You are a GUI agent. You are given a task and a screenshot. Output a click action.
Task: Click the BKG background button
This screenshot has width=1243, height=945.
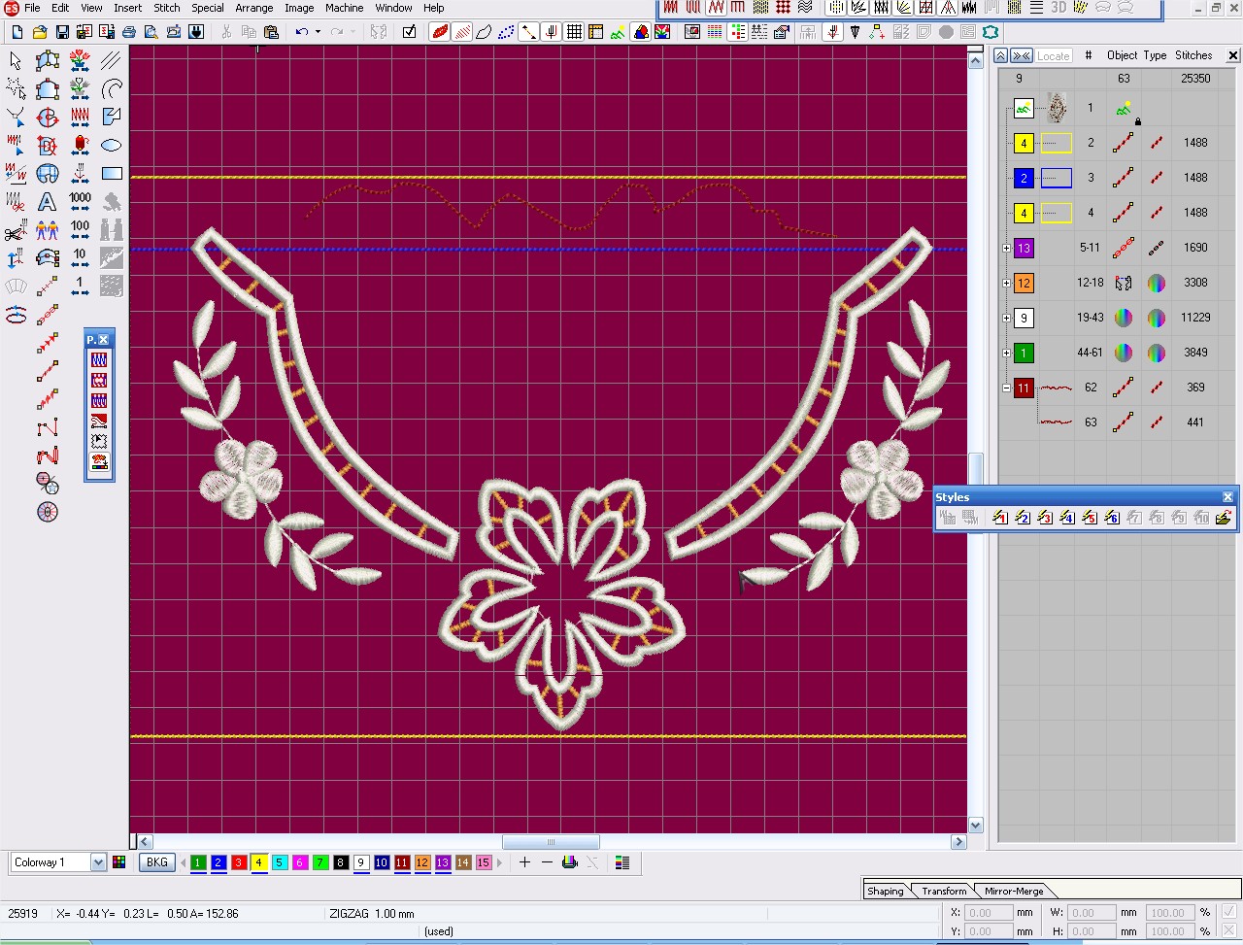tap(157, 862)
